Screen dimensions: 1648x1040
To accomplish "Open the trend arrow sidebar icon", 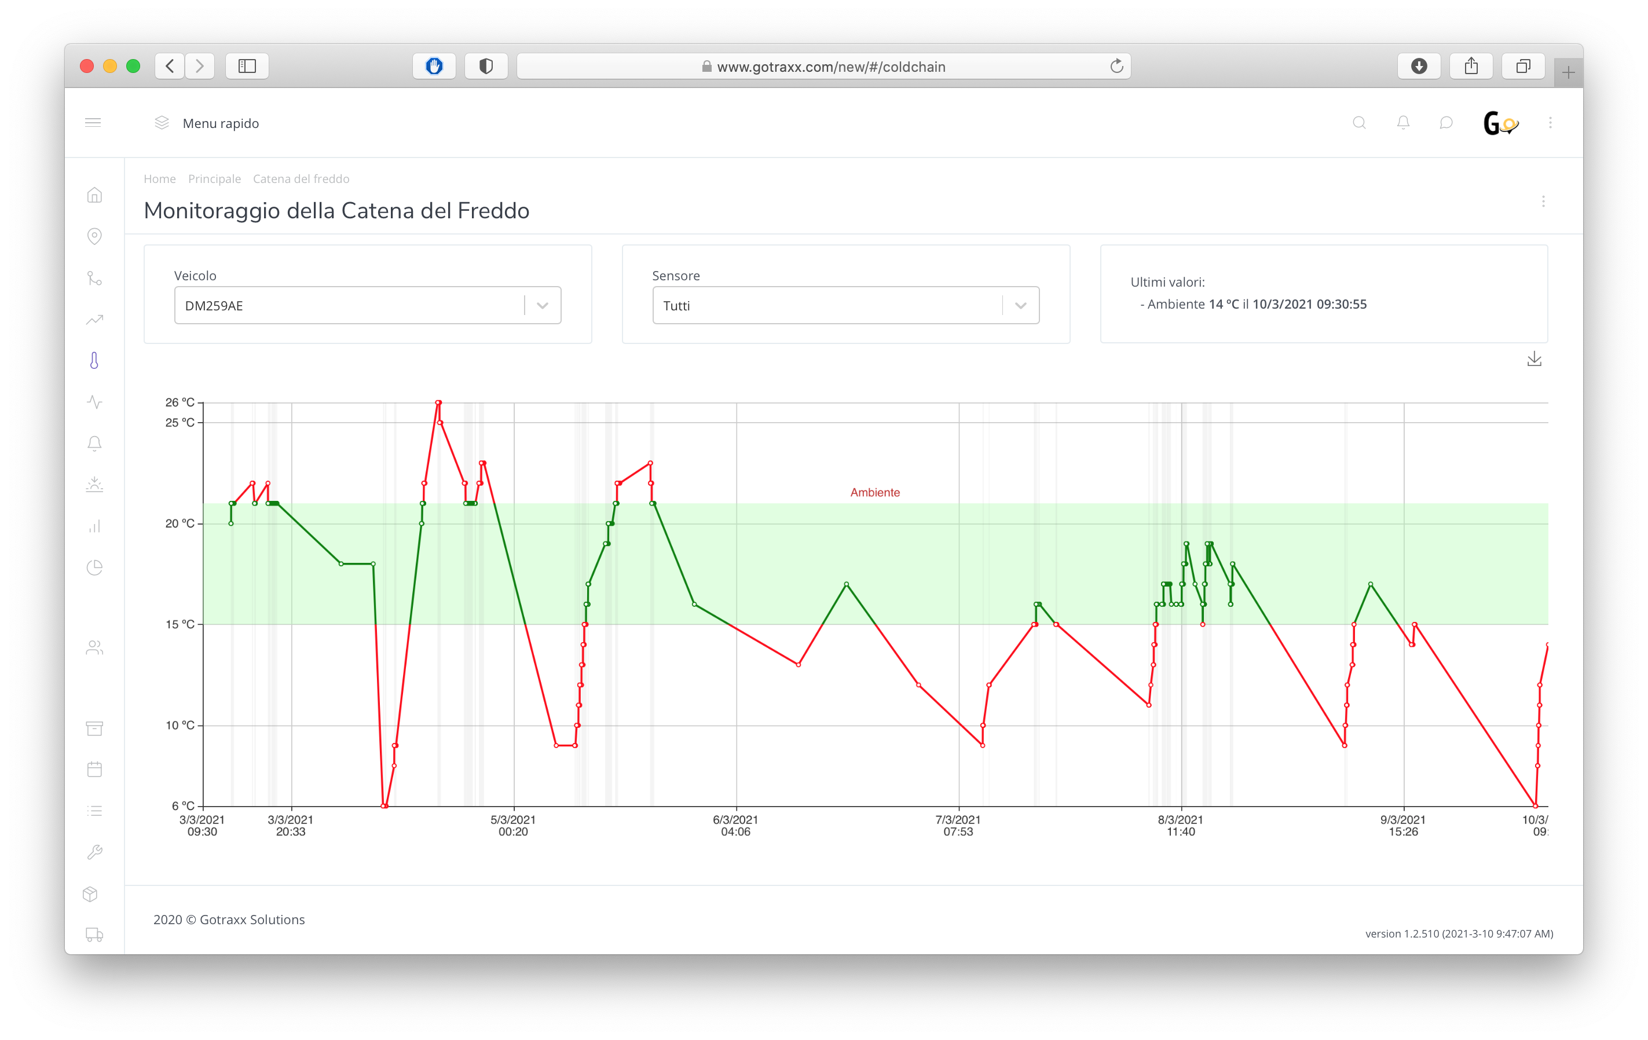I will point(94,320).
